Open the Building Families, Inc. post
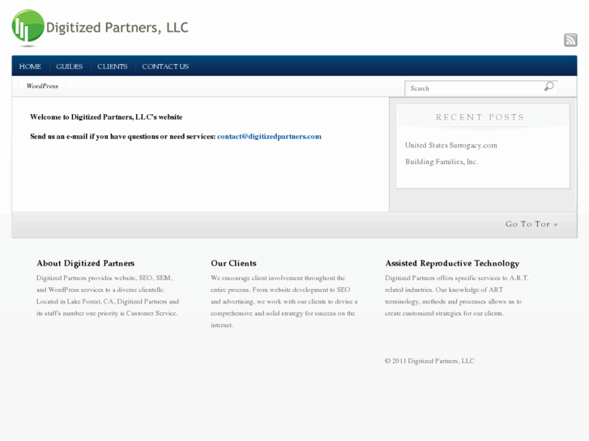Screen dimensions: 589x441 pyautogui.click(x=442, y=162)
